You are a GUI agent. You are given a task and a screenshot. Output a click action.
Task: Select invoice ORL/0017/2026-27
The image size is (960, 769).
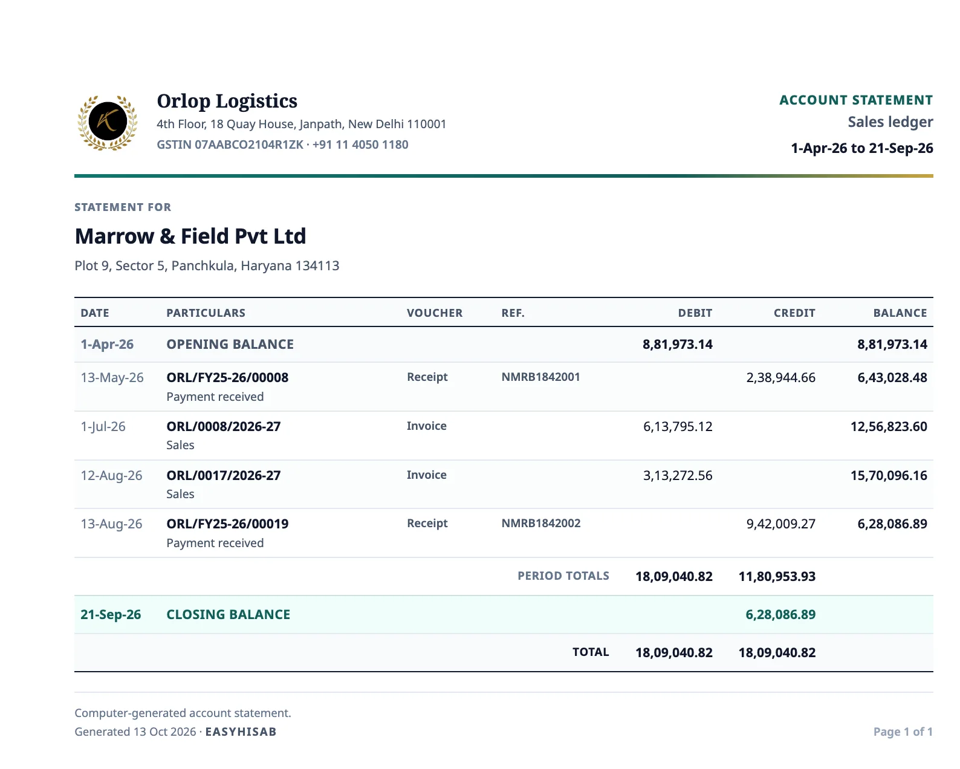pyautogui.click(x=224, y=476)
